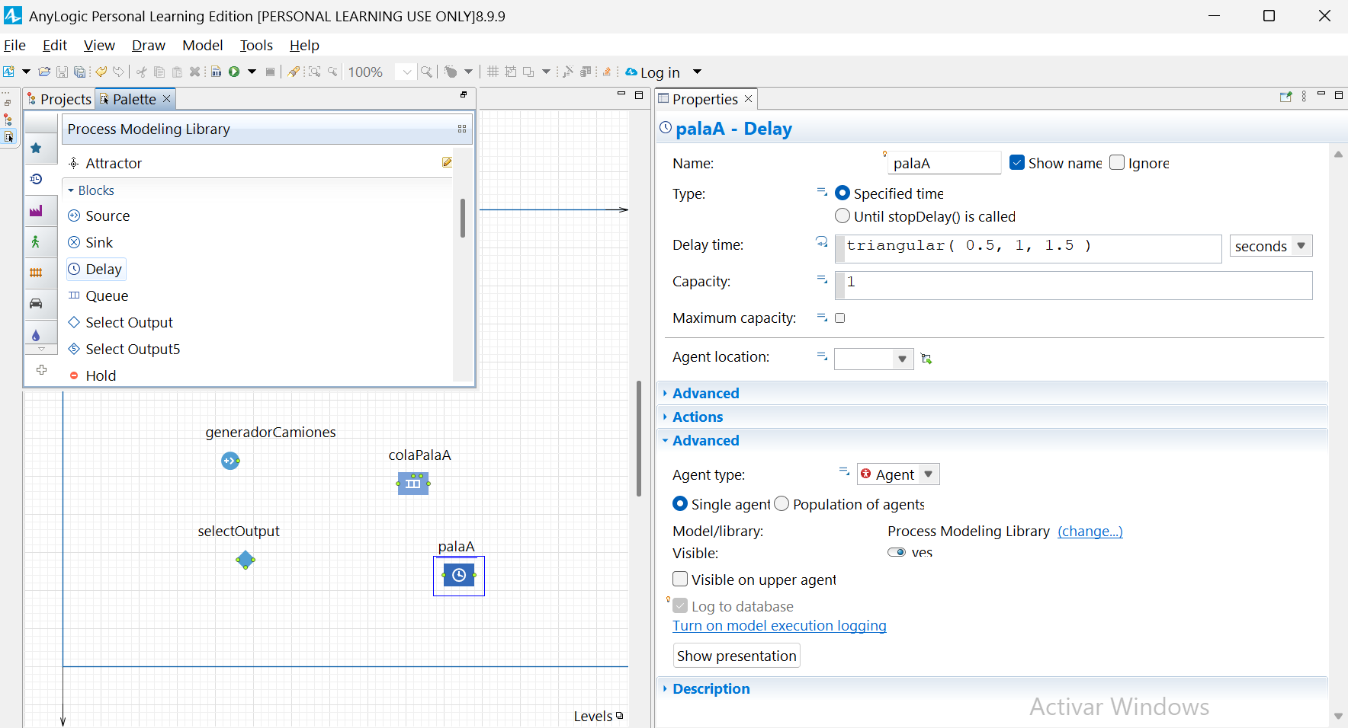Select Until stopDelay() is called option
The width and height of the screenshot is (1348, 728).
point(842,216)
